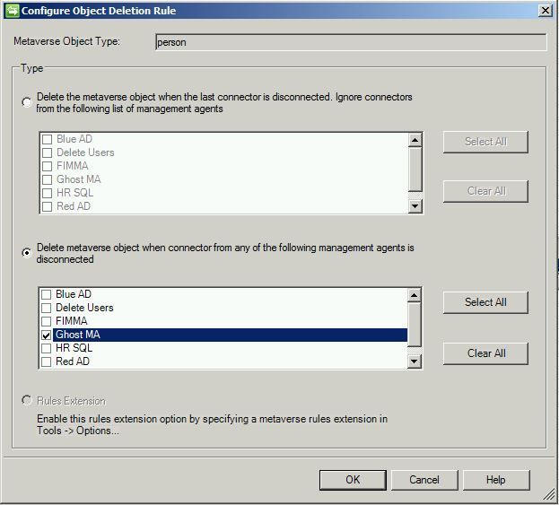Screen dimensions: 559x505
Task: Select the any management agent disconnected radio option
Action: point(27,253)
